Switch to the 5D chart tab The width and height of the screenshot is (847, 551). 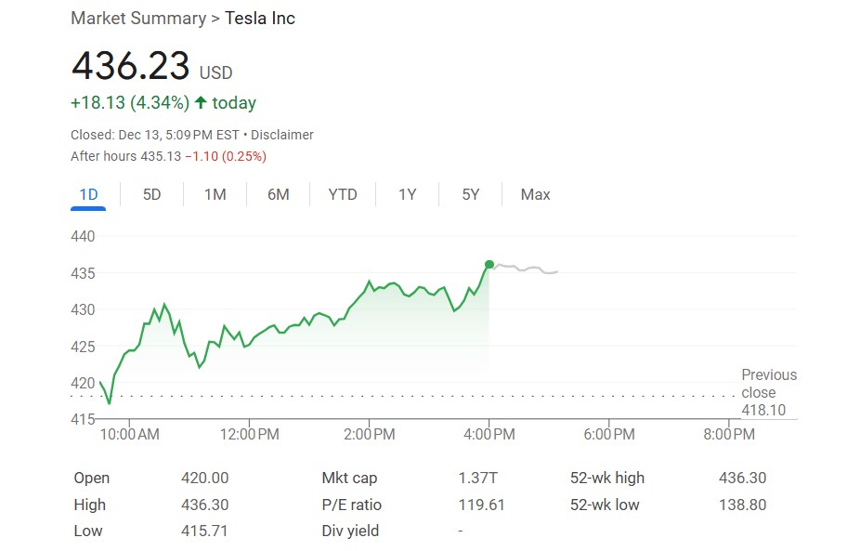pyautogui.click(x=151, y=194)
